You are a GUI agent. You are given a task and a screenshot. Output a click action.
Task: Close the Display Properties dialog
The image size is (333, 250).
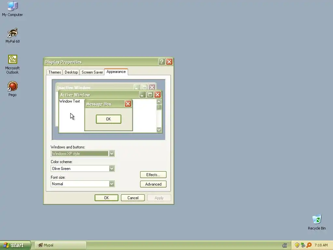(x=169, y=62)
